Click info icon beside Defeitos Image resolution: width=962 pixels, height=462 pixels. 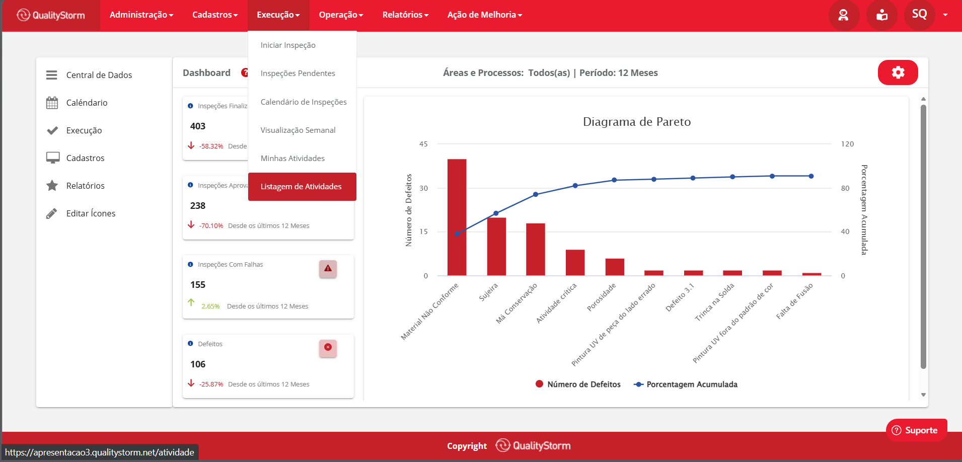coord(190,344)
